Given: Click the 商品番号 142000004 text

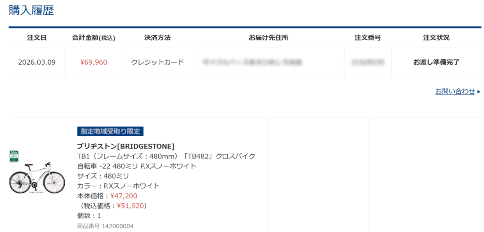Looking at the screenshot, I should point(105,226).
